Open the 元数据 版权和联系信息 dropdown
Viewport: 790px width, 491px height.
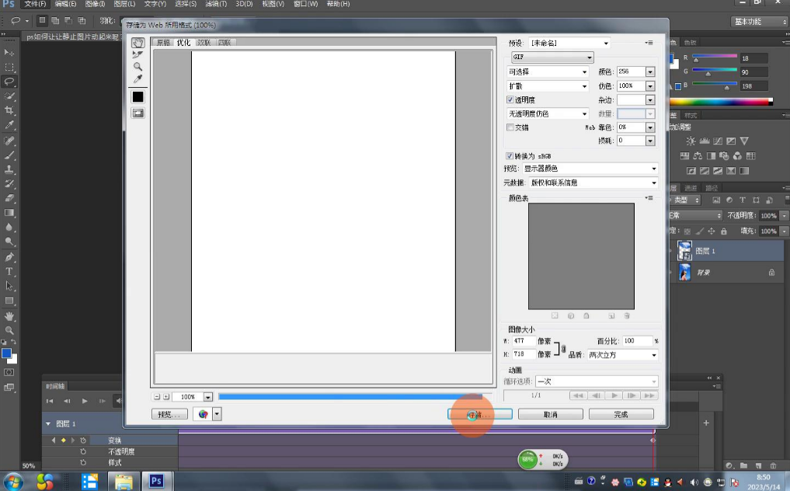[x=594, y=183]
